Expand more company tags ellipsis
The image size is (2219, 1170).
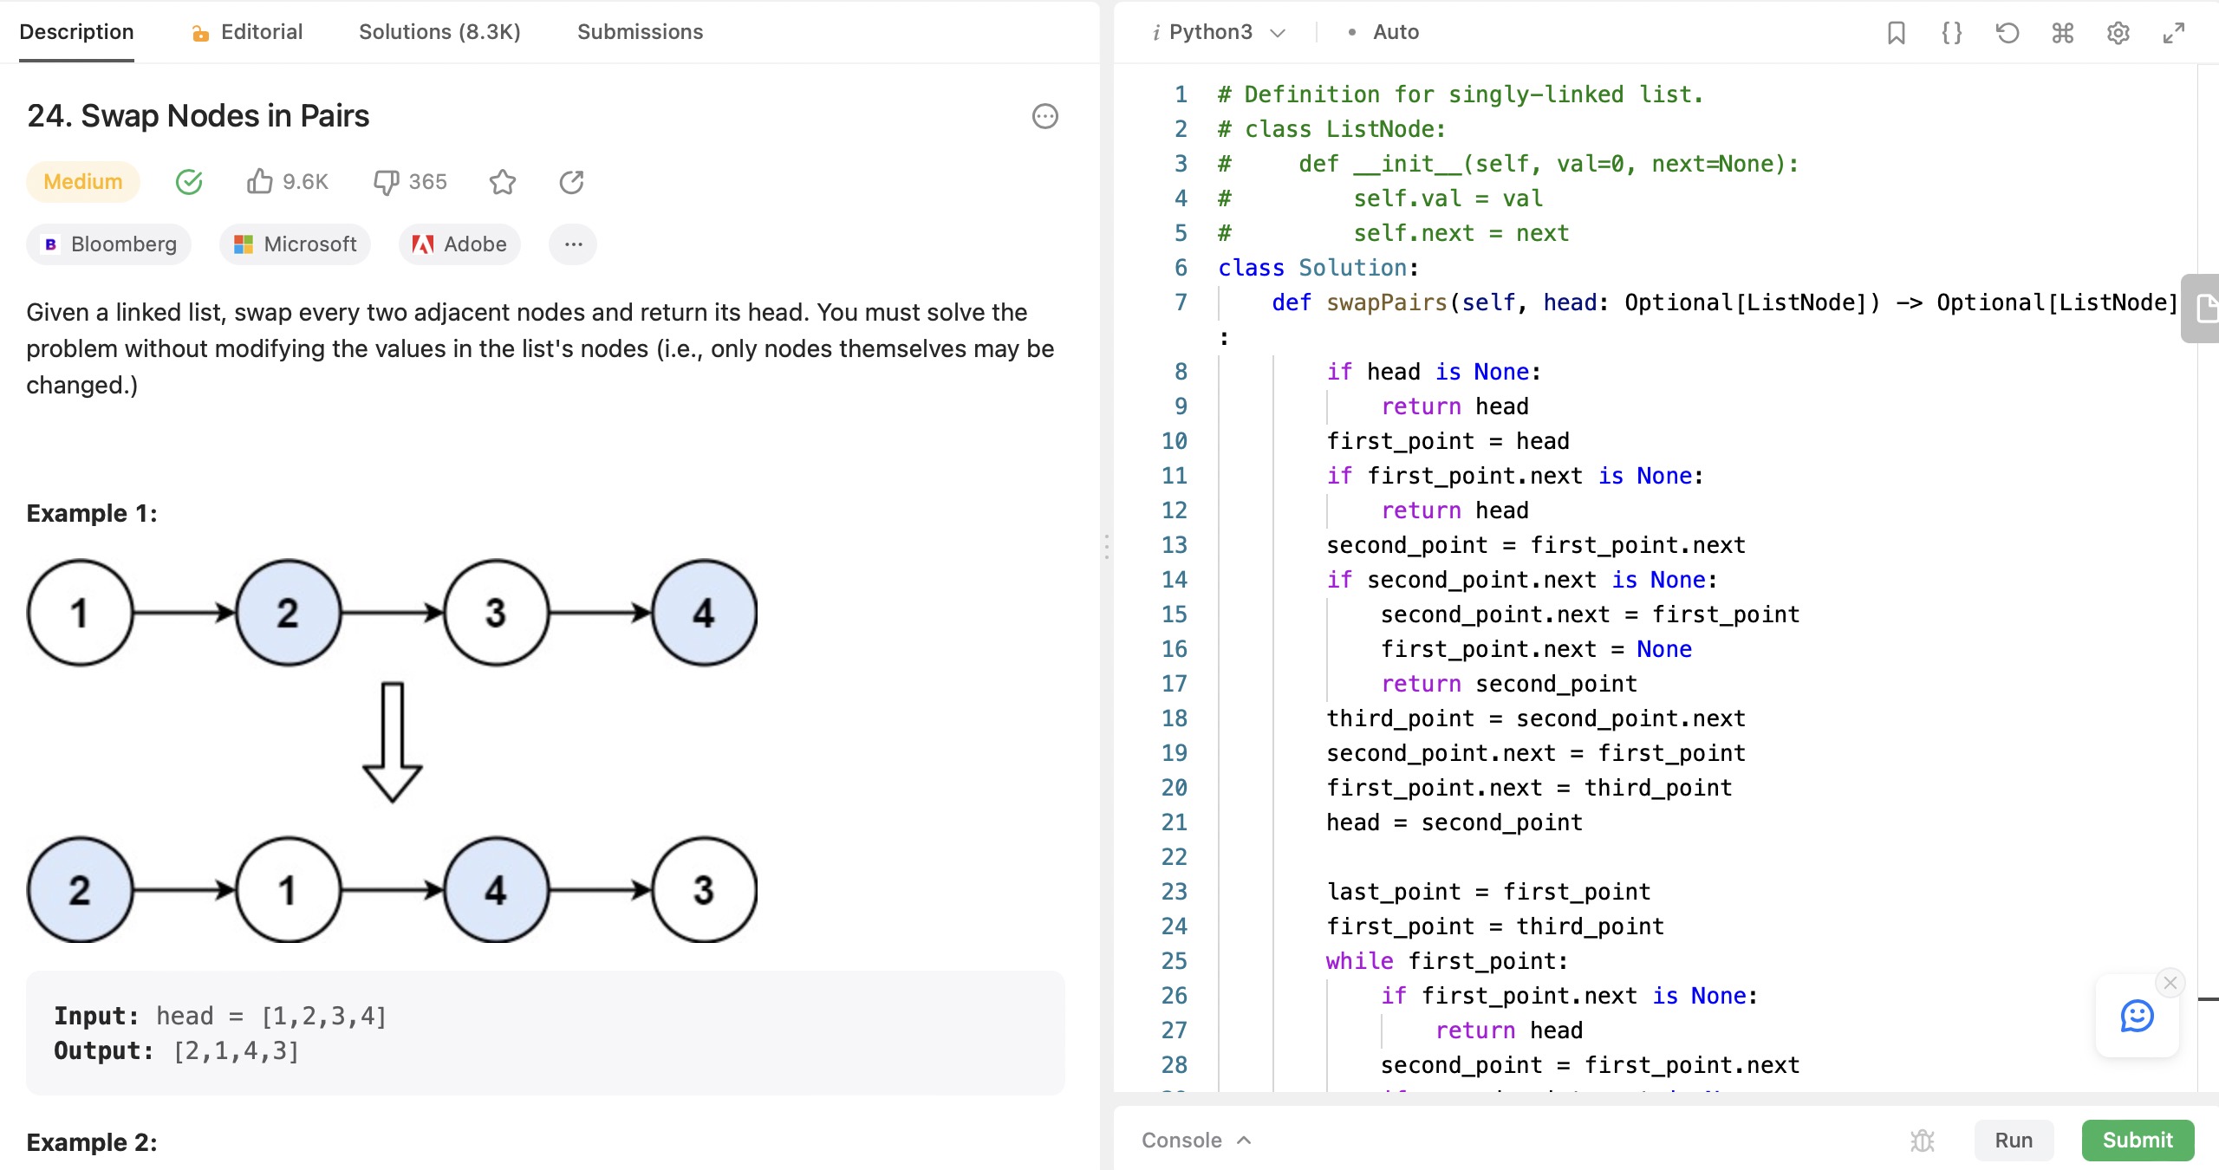coord(572,244)
